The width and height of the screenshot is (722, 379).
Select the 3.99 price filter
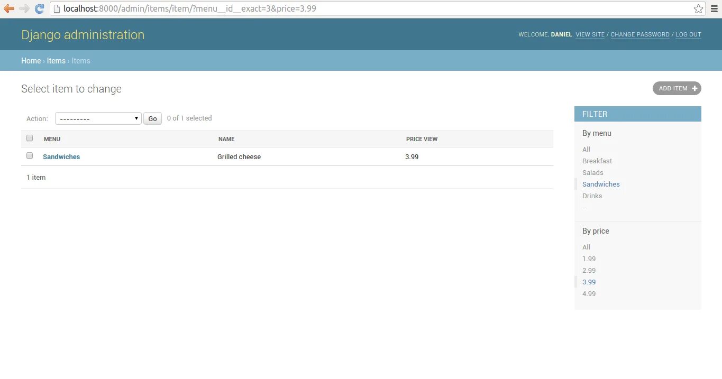[x=589, y=282]
